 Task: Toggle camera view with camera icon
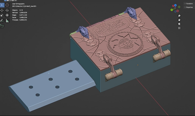179,24
